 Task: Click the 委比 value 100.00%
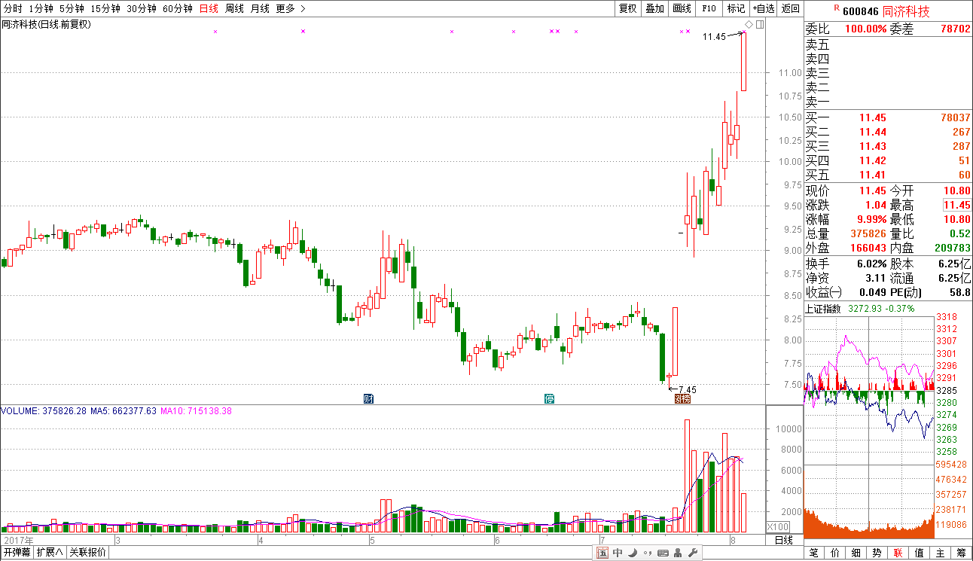(865, 29)
